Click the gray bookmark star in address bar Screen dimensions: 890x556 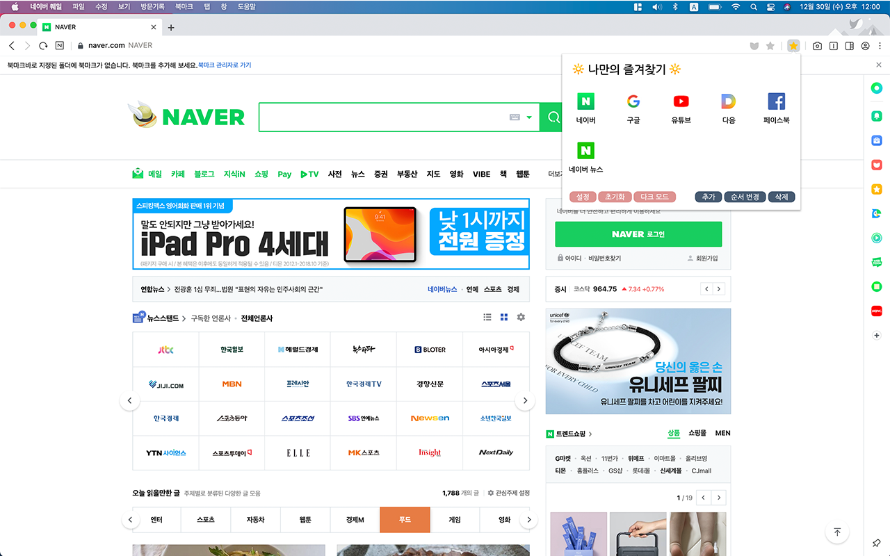(x=770, y=46)
